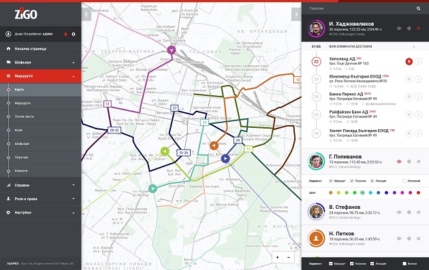
Task: Click list icon next to В. Стефанов
Action: point(418,212)
